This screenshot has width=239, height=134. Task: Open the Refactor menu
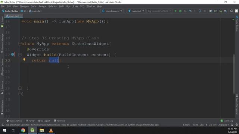tap(53, 6)
